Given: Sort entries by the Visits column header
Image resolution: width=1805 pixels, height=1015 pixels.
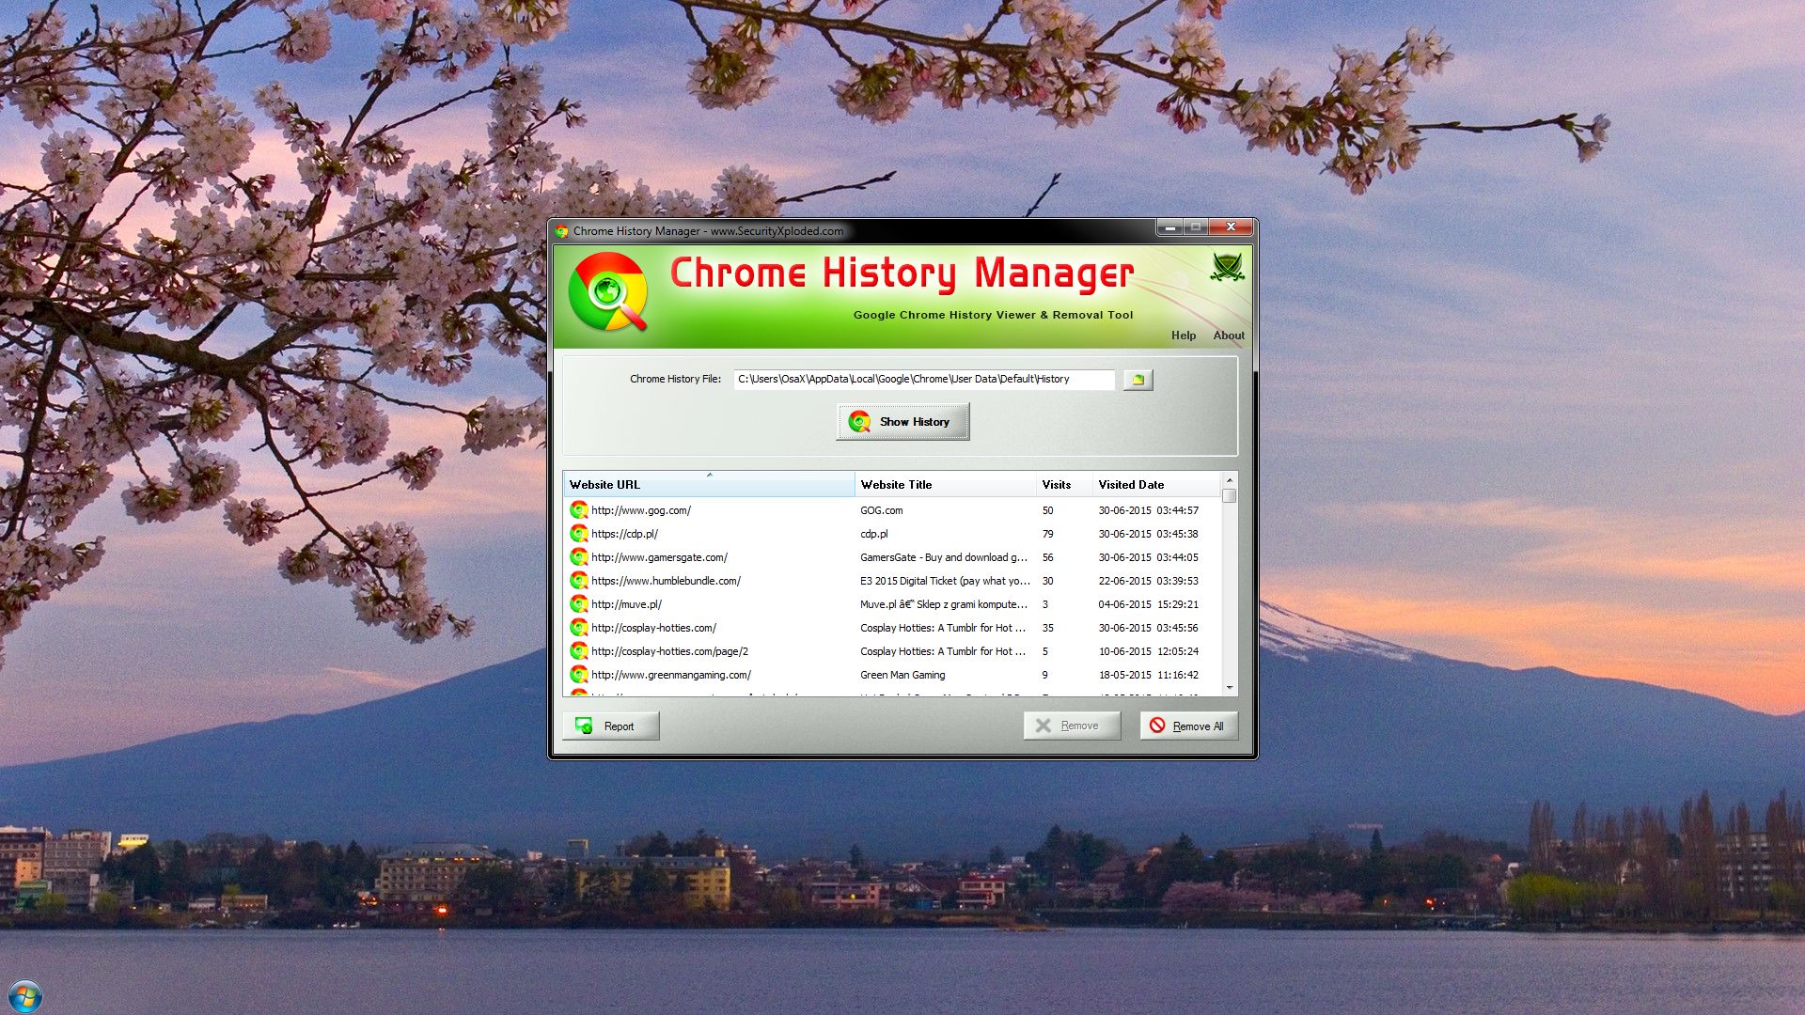Looking at the screenshot, I should click(1057, 485).
